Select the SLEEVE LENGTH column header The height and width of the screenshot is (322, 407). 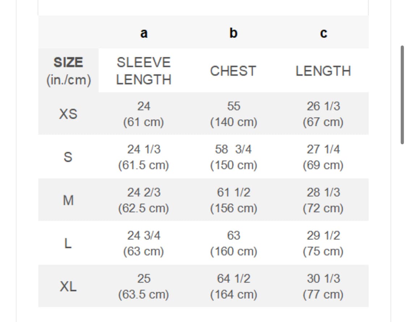point(144,71)
